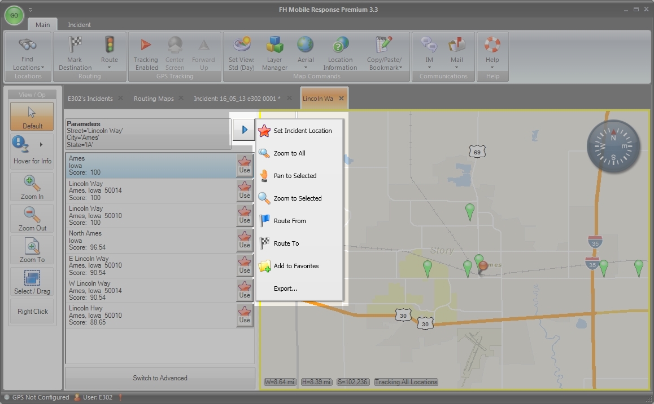Click Use button for E Lincoln Way

tap(245, 265)
